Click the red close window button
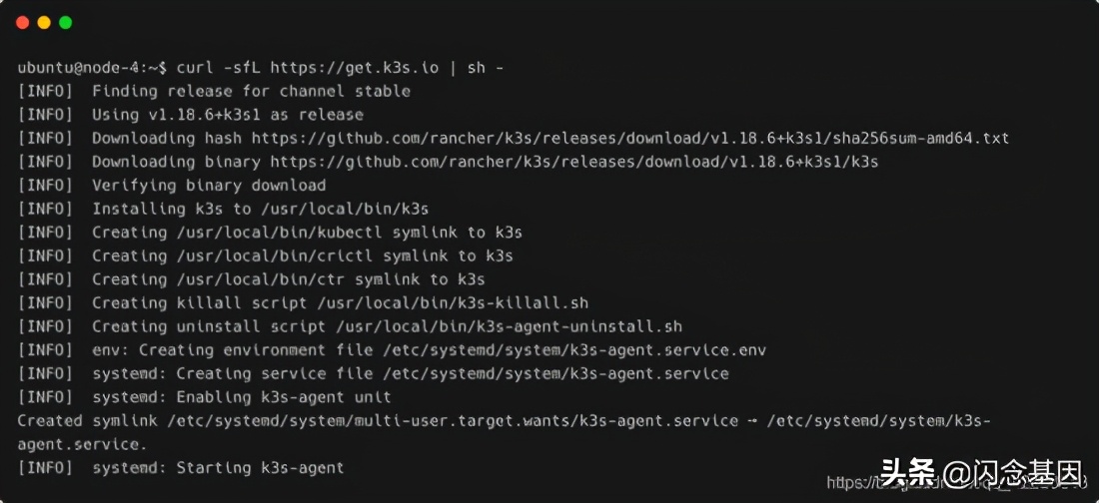 23,22
